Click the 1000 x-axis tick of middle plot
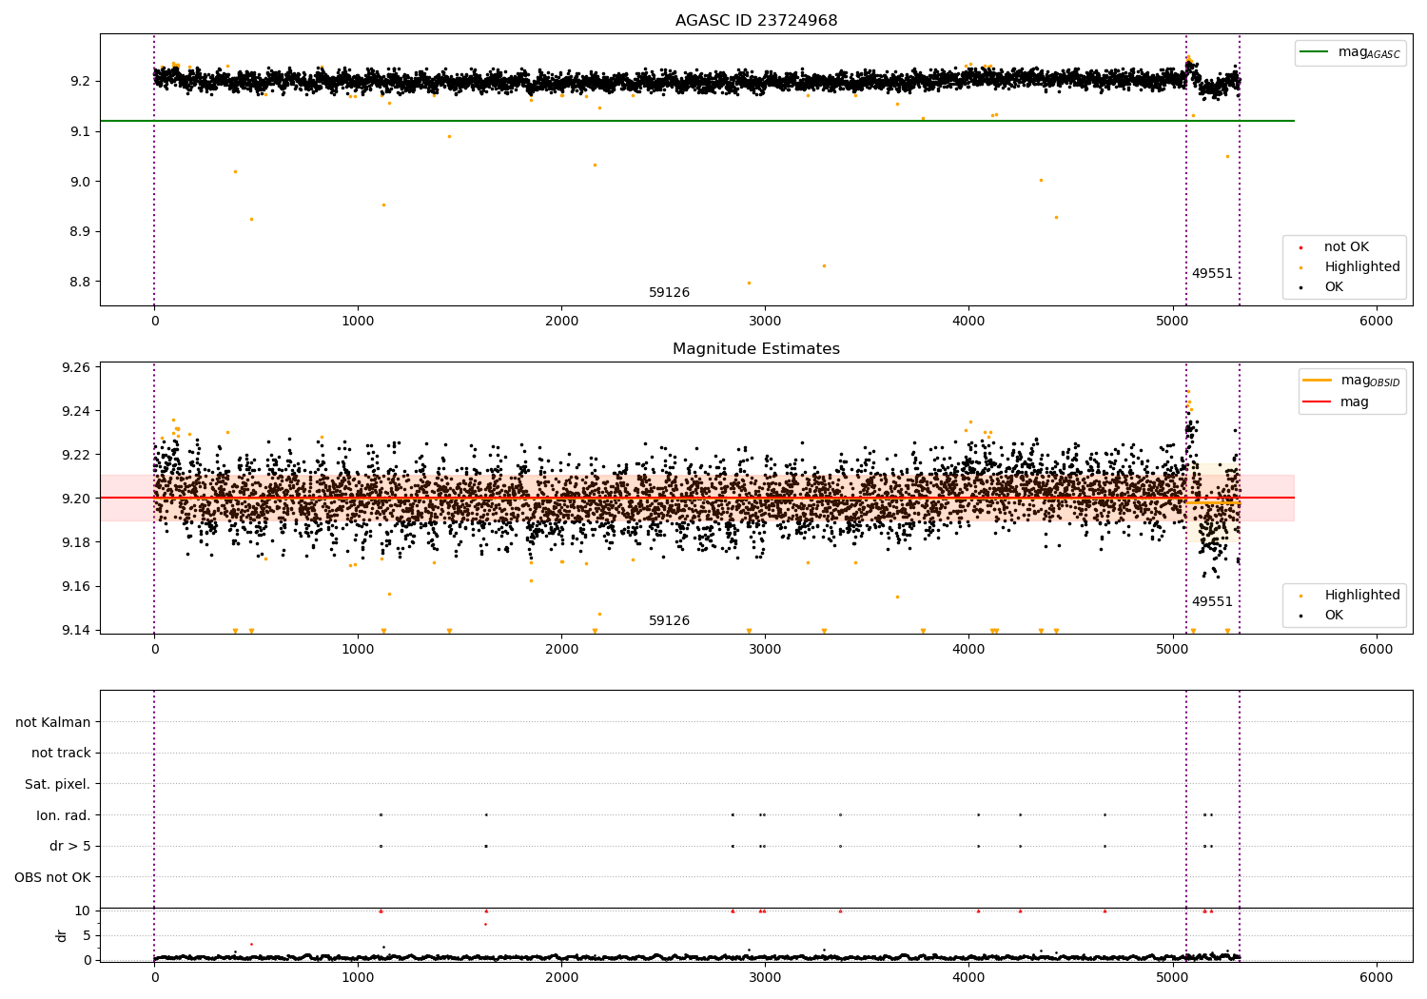The image size is (1427, 999). 358,650
